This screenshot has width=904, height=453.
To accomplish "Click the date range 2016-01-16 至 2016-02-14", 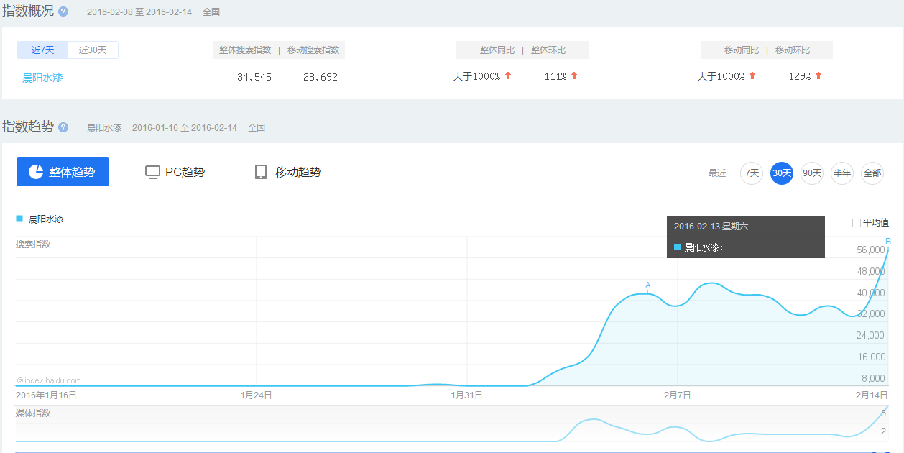I will (x=185, y=127).
